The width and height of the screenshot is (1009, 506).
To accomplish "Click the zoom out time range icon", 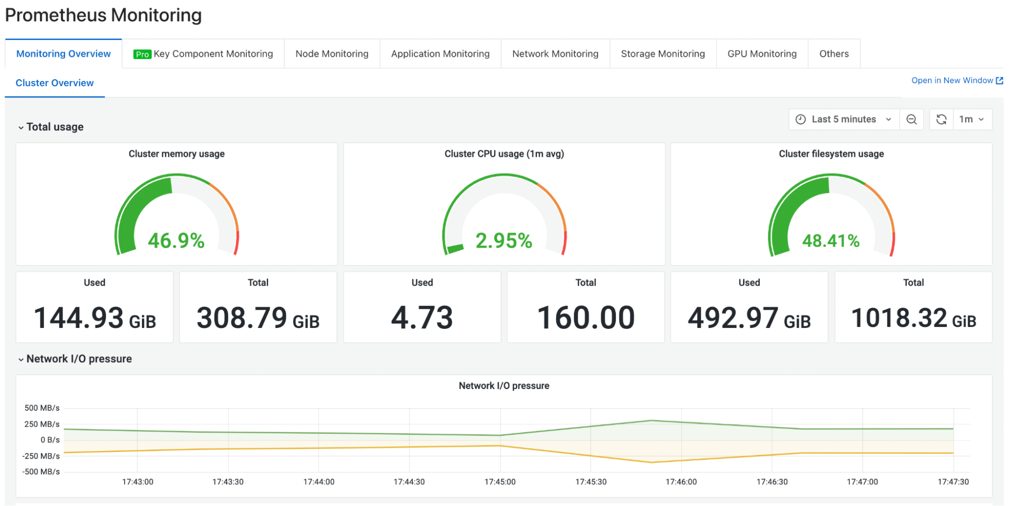I will tap(911, 120).
